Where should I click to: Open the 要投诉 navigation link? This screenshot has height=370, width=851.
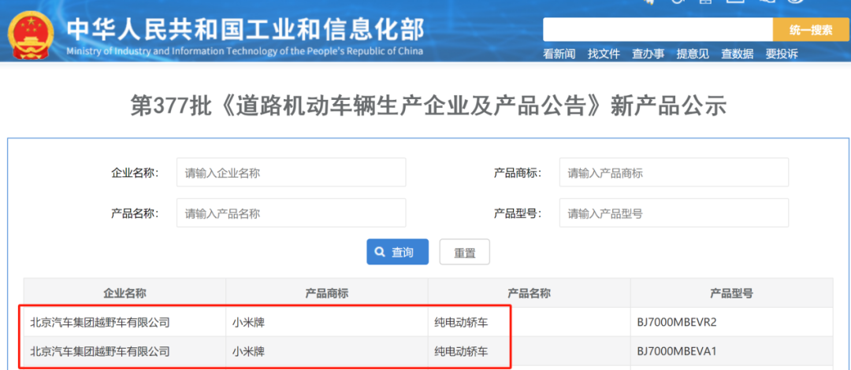coord(782,54)
